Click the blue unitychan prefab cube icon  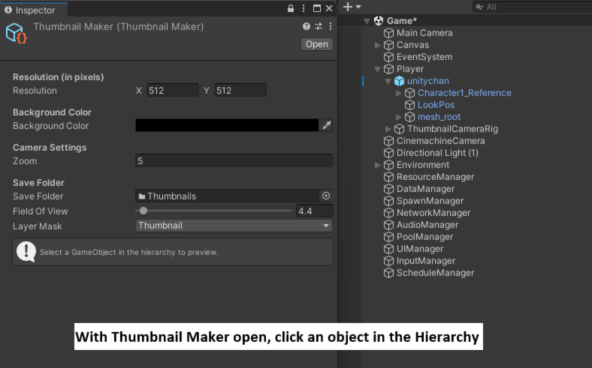399,81
